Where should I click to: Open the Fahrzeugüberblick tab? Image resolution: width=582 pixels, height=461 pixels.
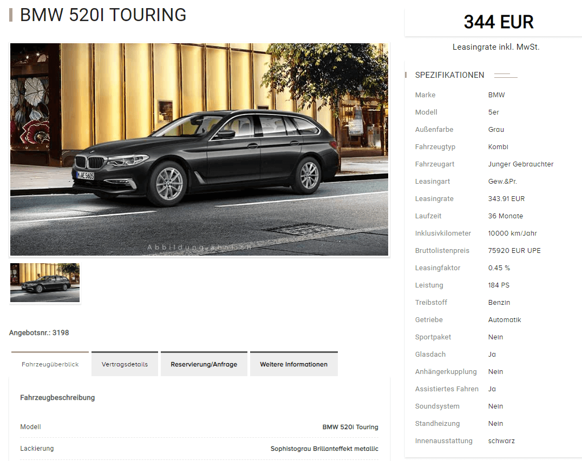point(50,364)
